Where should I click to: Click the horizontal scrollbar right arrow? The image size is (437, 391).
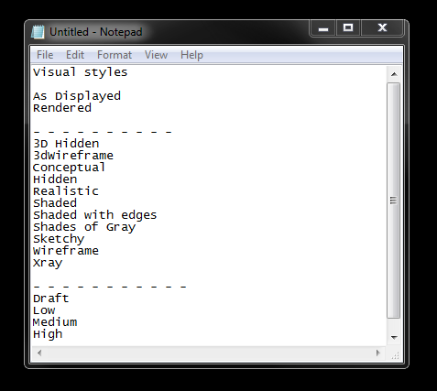pos(378,353)
